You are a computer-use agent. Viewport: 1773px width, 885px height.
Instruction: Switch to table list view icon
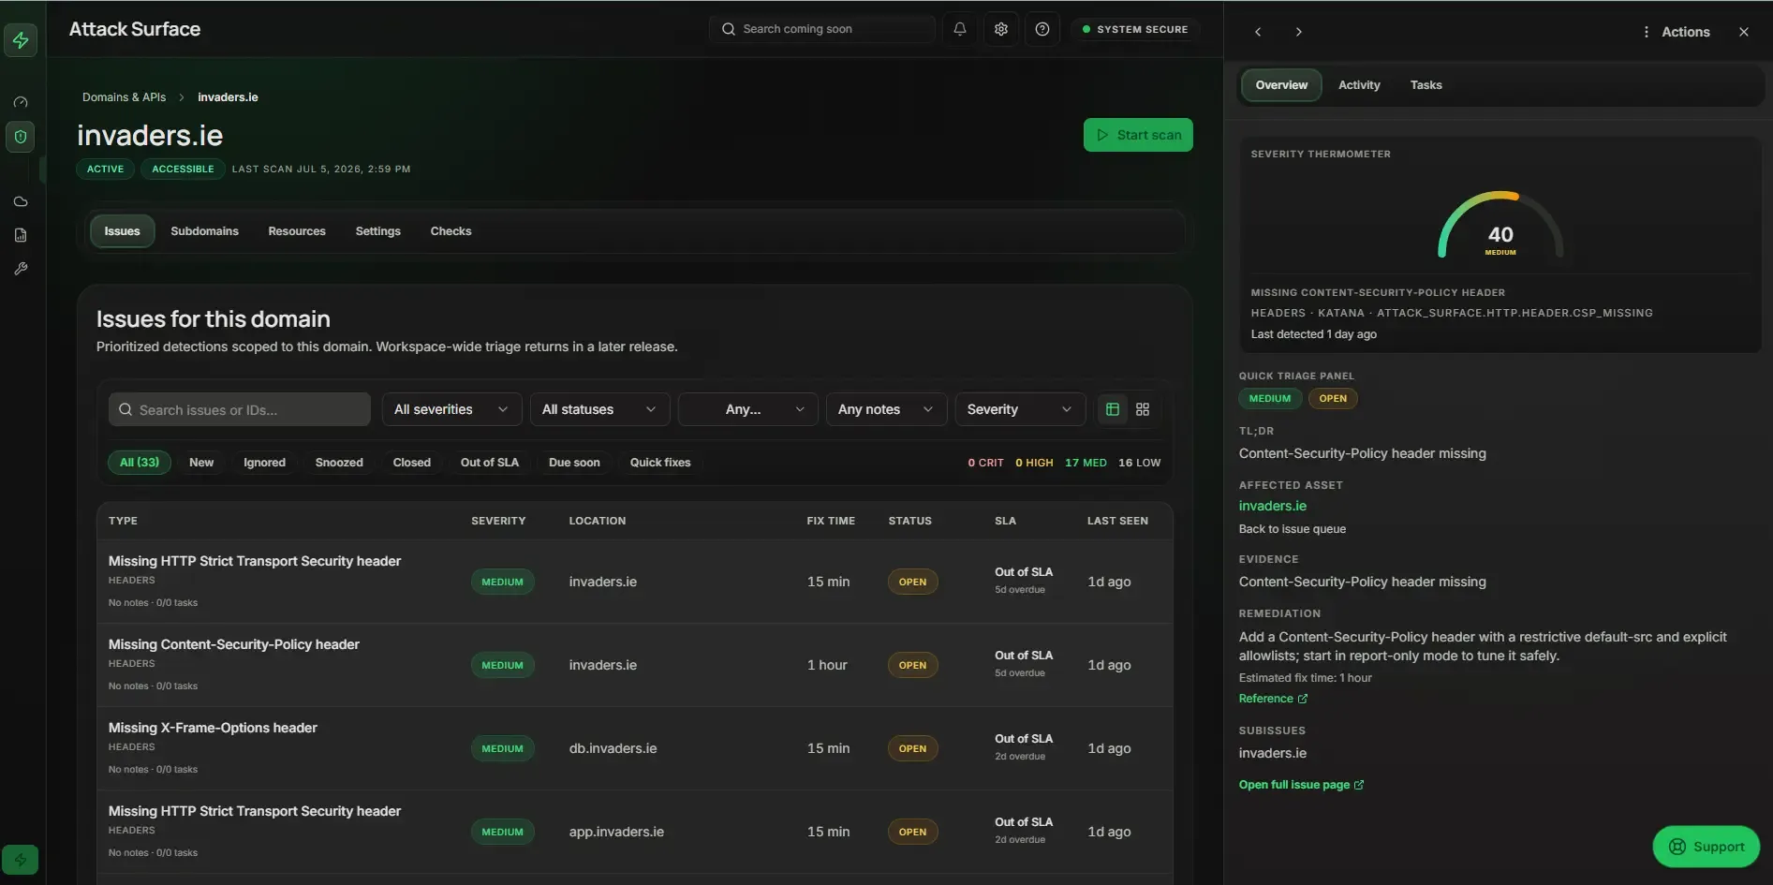pyautogui.click(x=1113, y=409)
